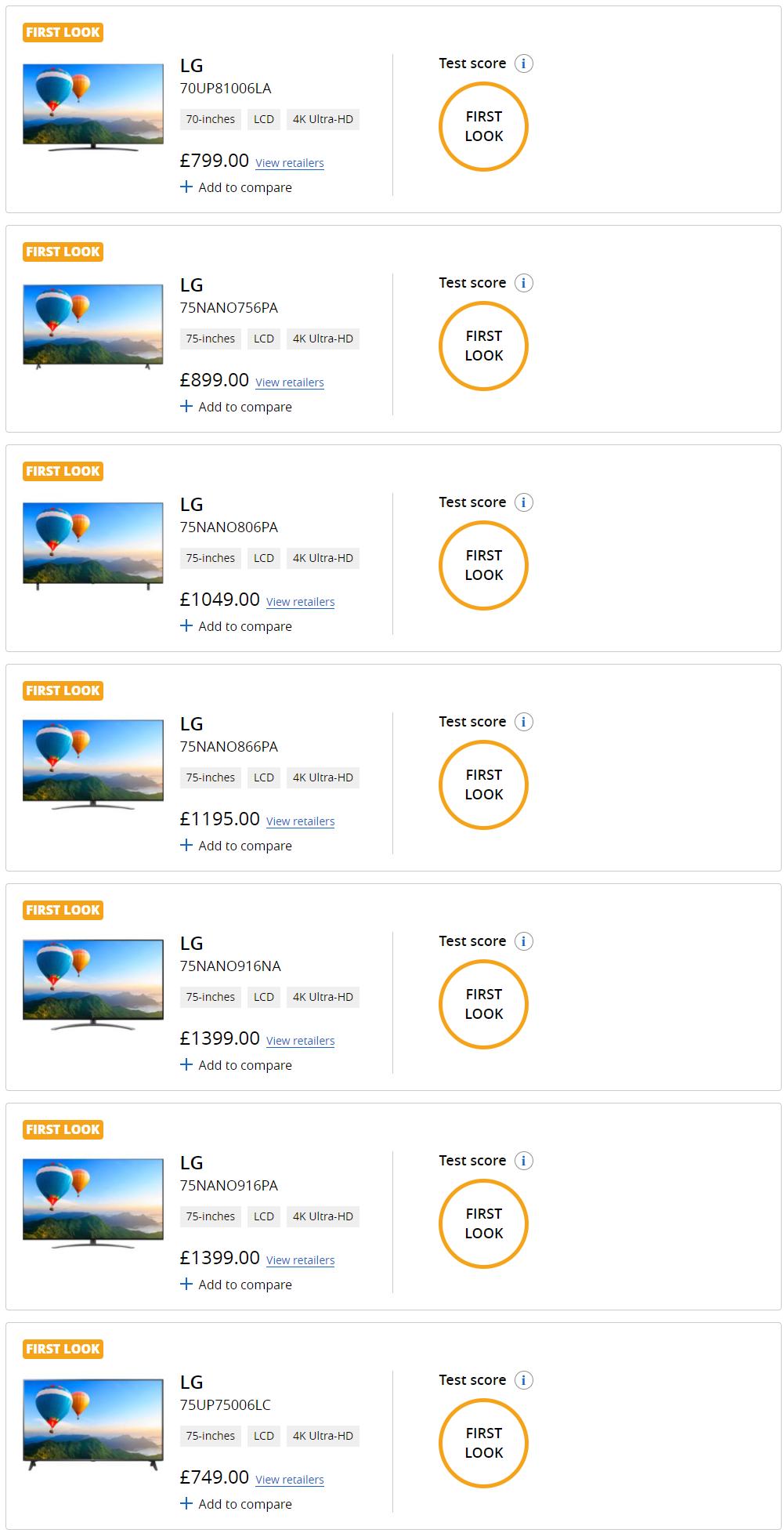Click the Test score info icon for 75NANO916NA

click(x=524, y=941)
